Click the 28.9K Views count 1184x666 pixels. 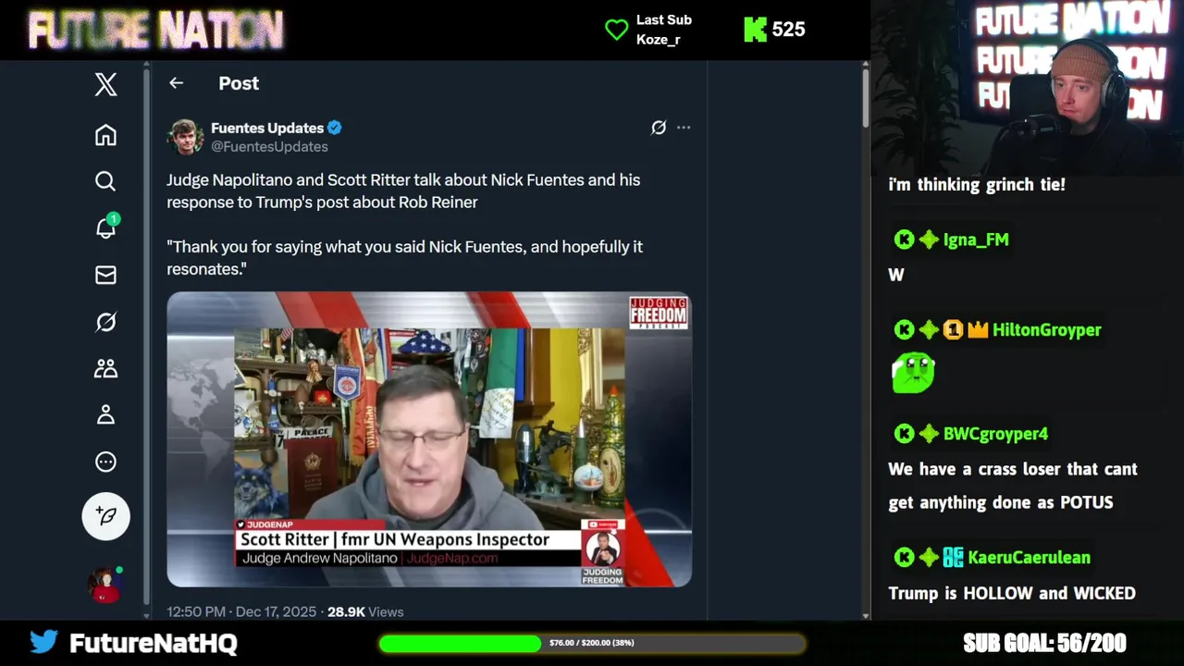365,611
